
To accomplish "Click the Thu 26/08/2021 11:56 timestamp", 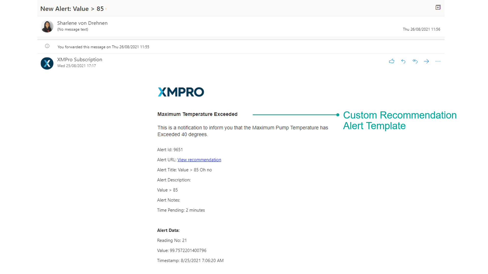I will click(x=421, y=29).
